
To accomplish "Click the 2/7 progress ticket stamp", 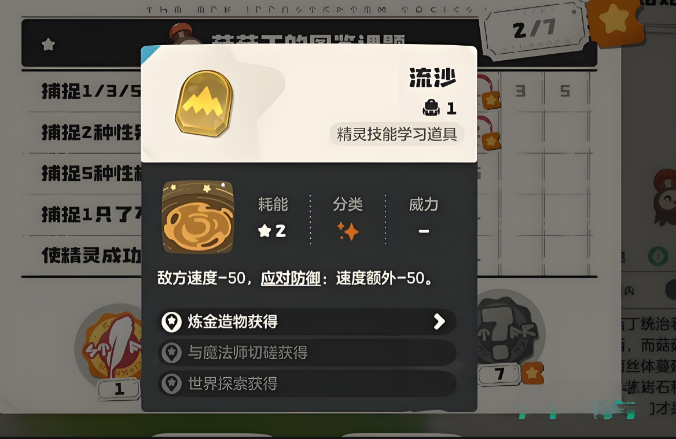I will pos(534,30).
